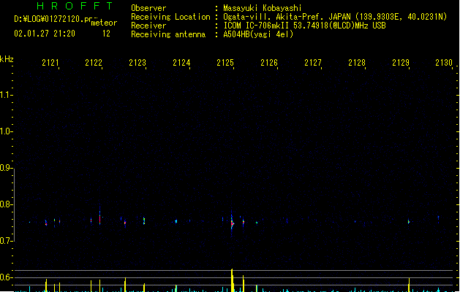Click the 2122 time axis label

[x=94, y=63]
